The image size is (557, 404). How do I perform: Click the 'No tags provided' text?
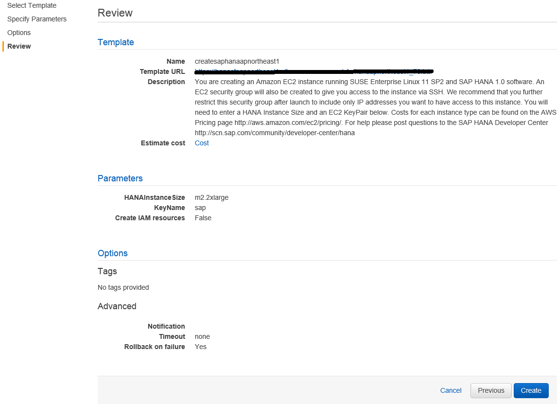pos(123,287)
